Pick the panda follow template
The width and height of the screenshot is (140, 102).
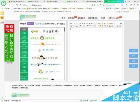(x=46, y=64)
